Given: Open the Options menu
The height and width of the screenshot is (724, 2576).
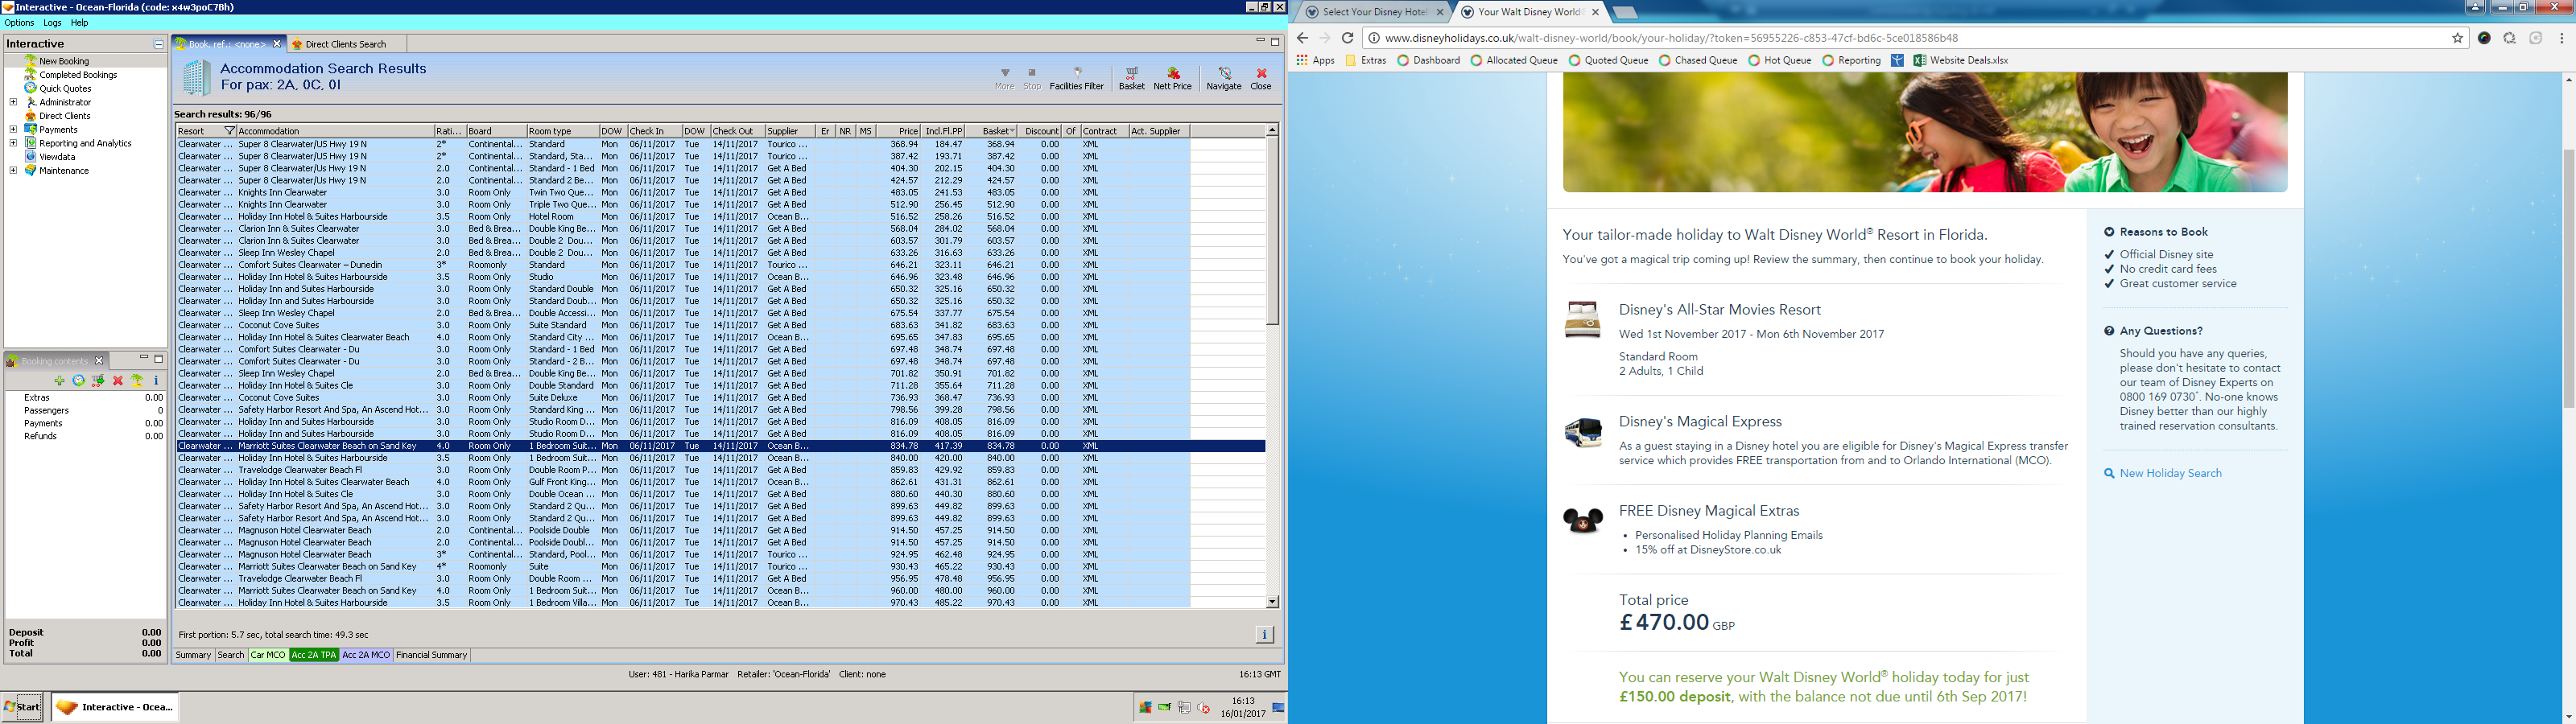Looking at the screenshot, I should pyautogui.click(x=19, y=23).
